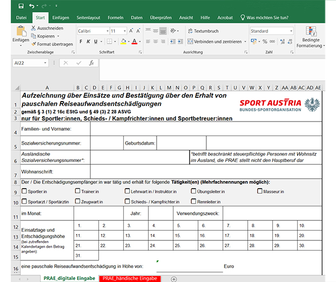Open the font color dropdown arrow
Screen dimensions: 336x282
coord(140,42)
